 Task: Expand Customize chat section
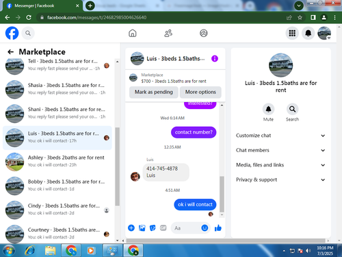(280, 136)
